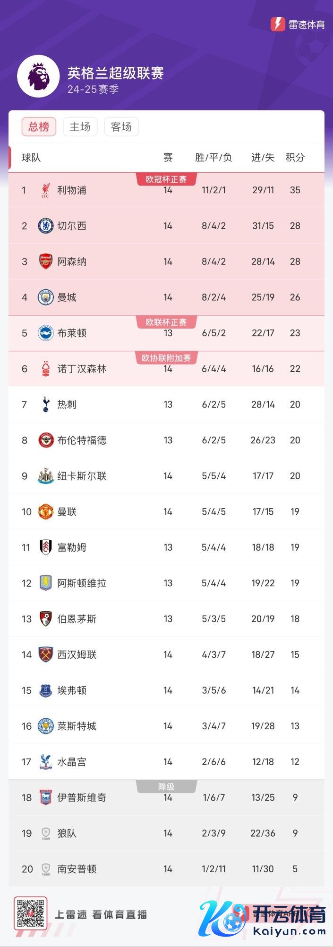Screen dimensions: 333x947
Task: Click the Leisu Sports (雷速体育) logo icon
Action: click(277, 24)
